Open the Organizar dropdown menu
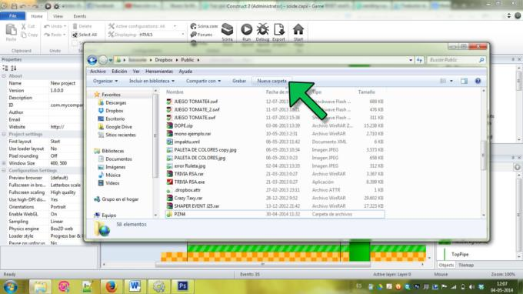The image size is (523, 294). [x=105, y=81]
